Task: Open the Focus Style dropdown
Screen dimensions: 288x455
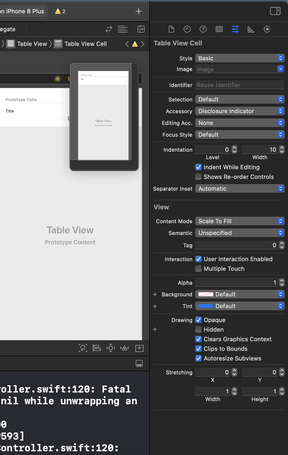Action: tap(240, 135)
